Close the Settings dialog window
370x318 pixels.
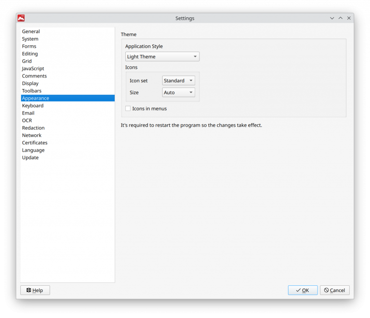tap(349, 18)
